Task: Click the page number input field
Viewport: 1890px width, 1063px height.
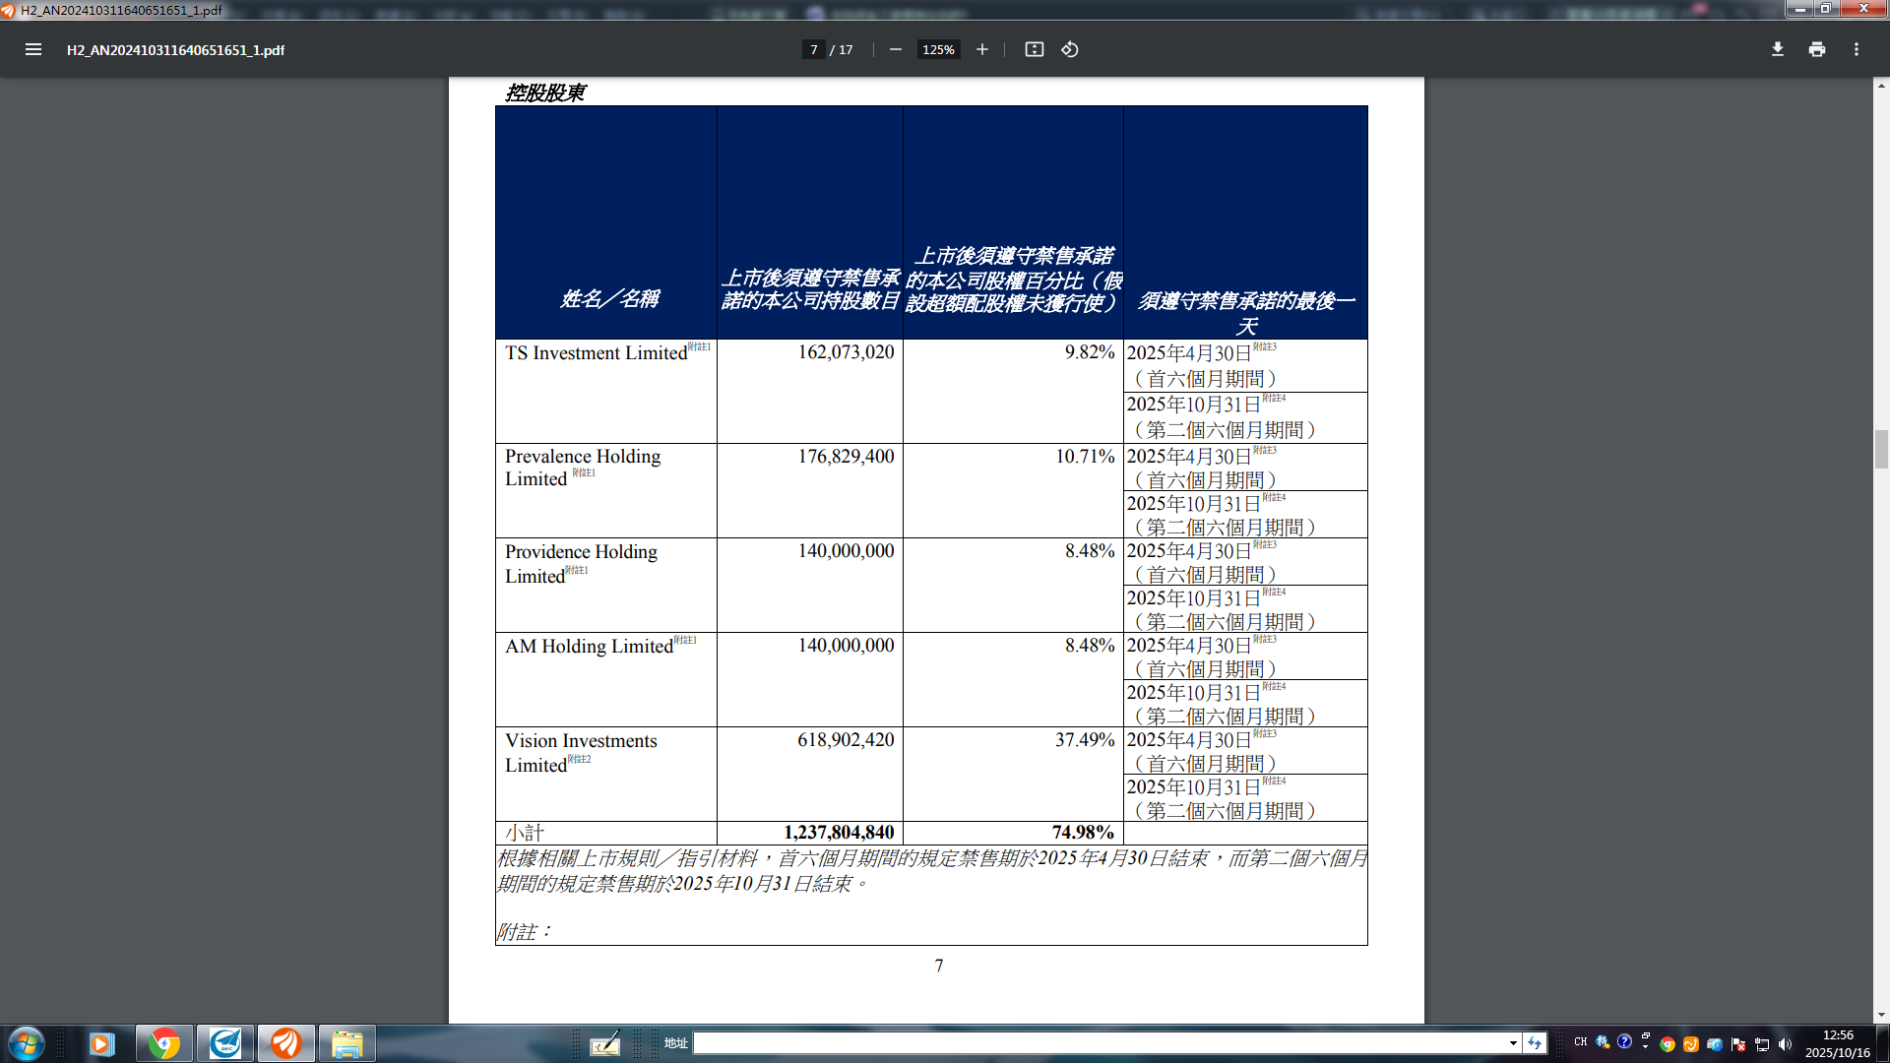Action: [813, 49]
